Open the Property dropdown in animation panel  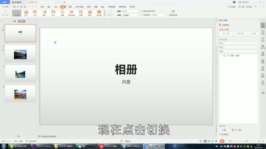click(241, 47)
